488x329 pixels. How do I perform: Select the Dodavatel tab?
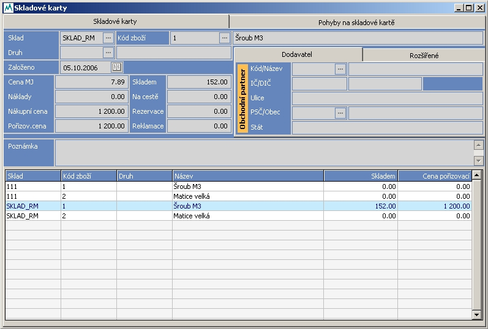[297, 54]
